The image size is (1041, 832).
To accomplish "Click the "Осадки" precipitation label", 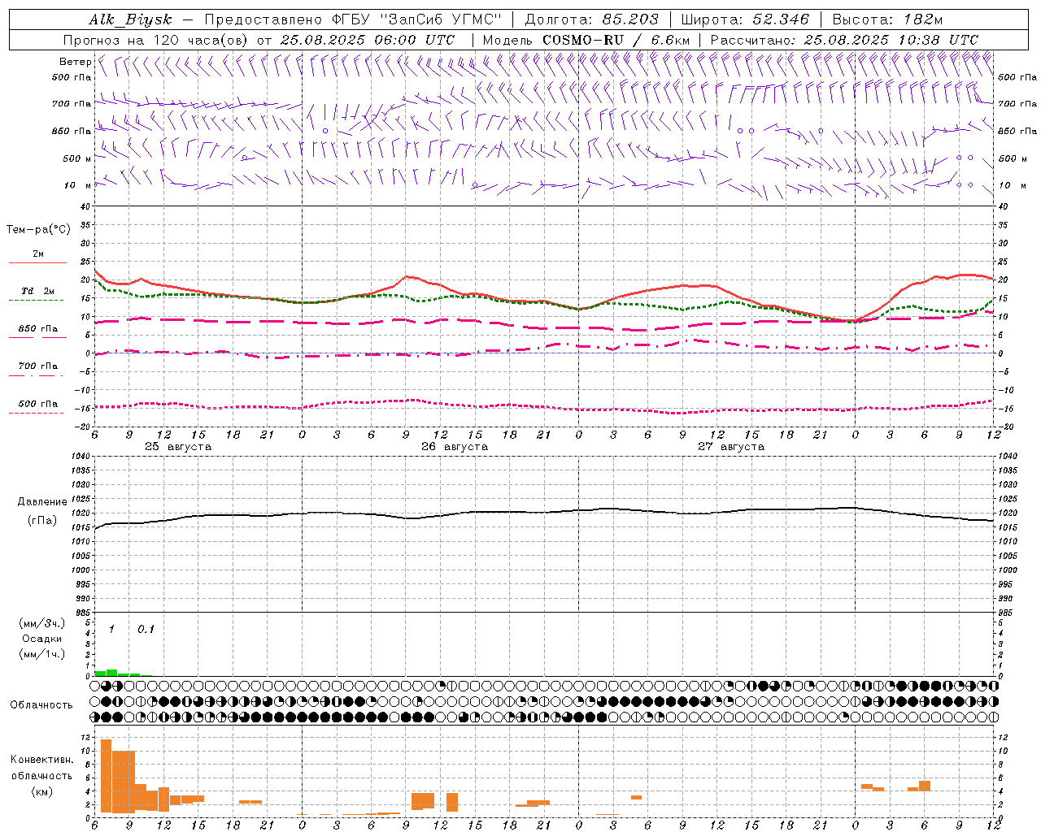I will (x=42, y=639).
